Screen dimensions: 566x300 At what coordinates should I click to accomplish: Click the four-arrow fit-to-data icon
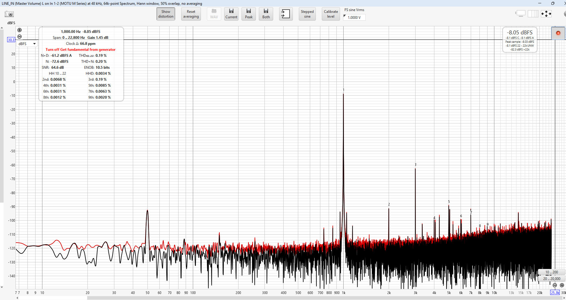coord(546,14)
